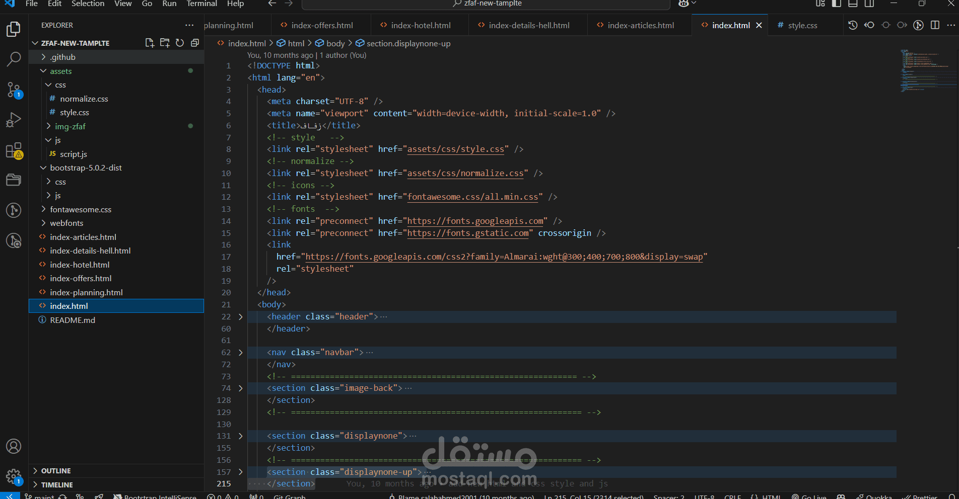Go back using the title bar arrow

[272, 4]
